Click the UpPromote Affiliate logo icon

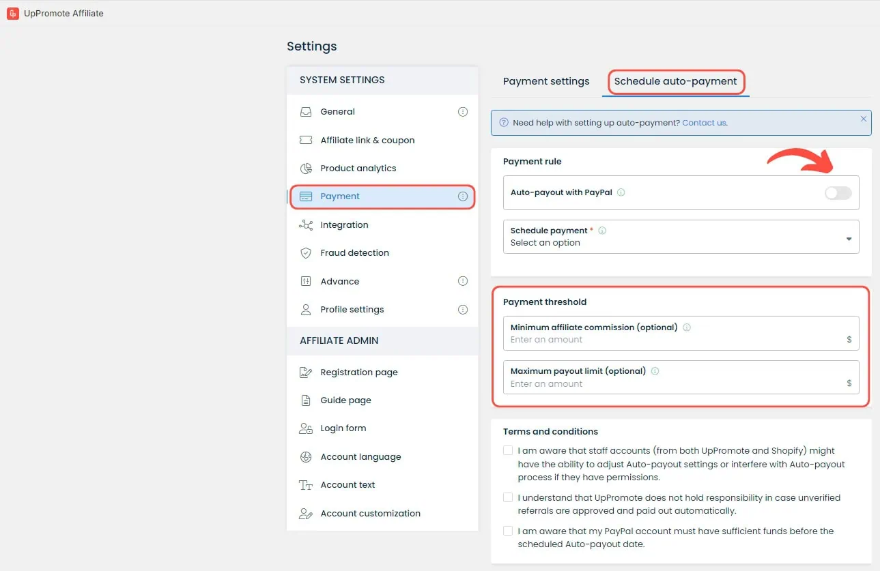point(12,13)
